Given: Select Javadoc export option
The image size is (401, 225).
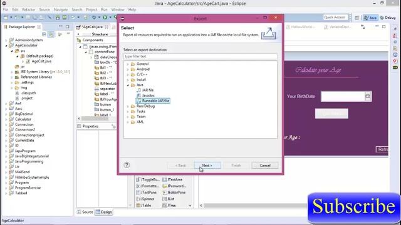Looking at the screenshot, I should coord(145,96).
